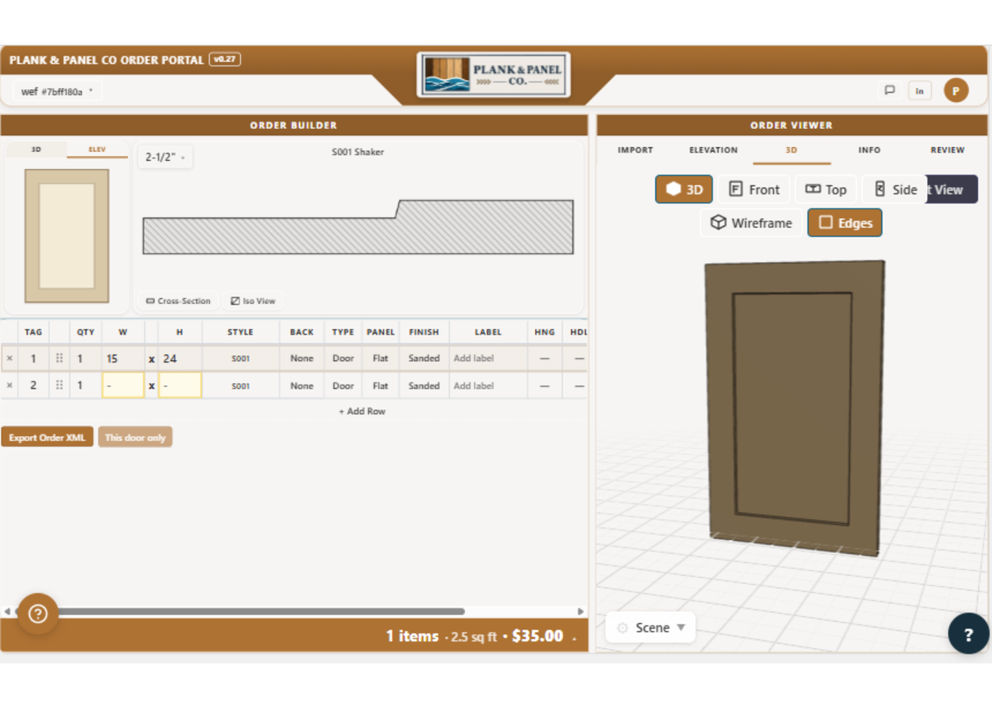Click the $35.00 order total
The height and width of the screenshot is (708, 992).
point(538,636)
